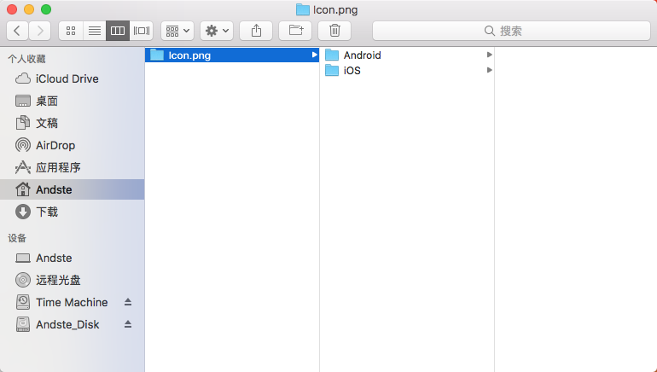Click the Andste house icon
The height and width of the screenshot is (372, 657).
pyautogui.click(x=23, y=189)
